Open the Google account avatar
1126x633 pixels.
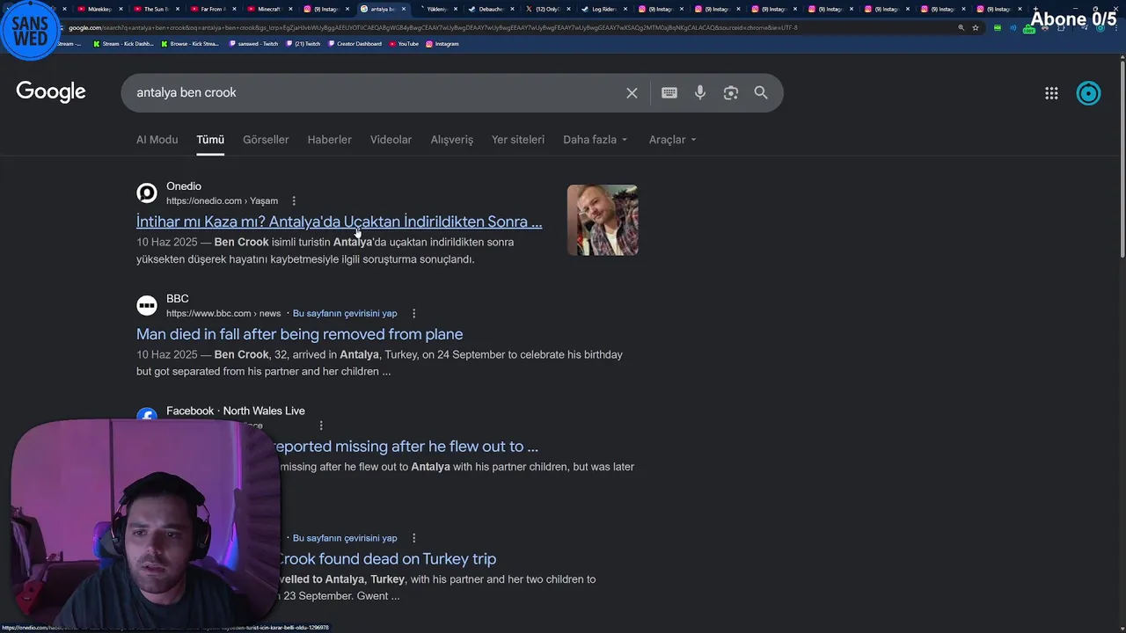(1088, 93)
